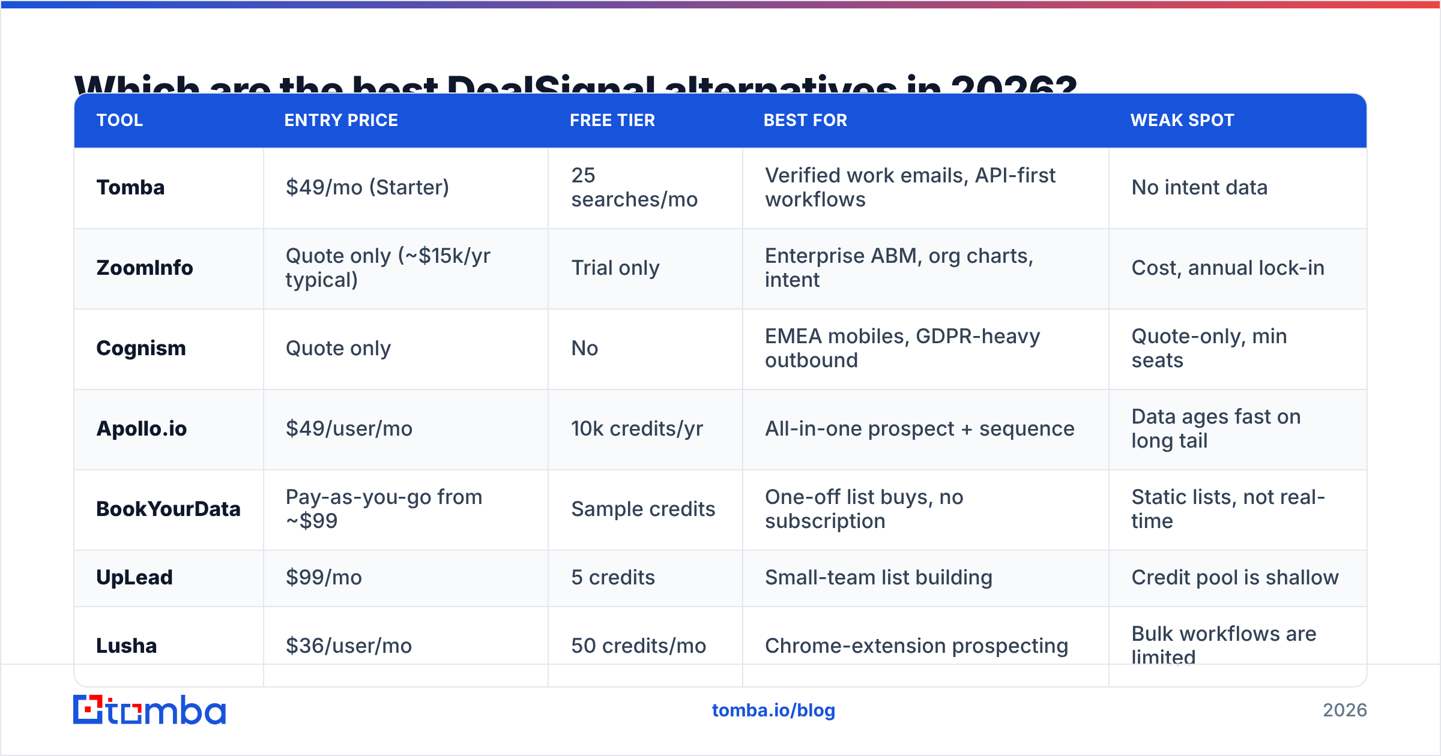Screen dimensions: 1441x756
Task: Open the tomba.io/blog link
Action: point(773,710)
